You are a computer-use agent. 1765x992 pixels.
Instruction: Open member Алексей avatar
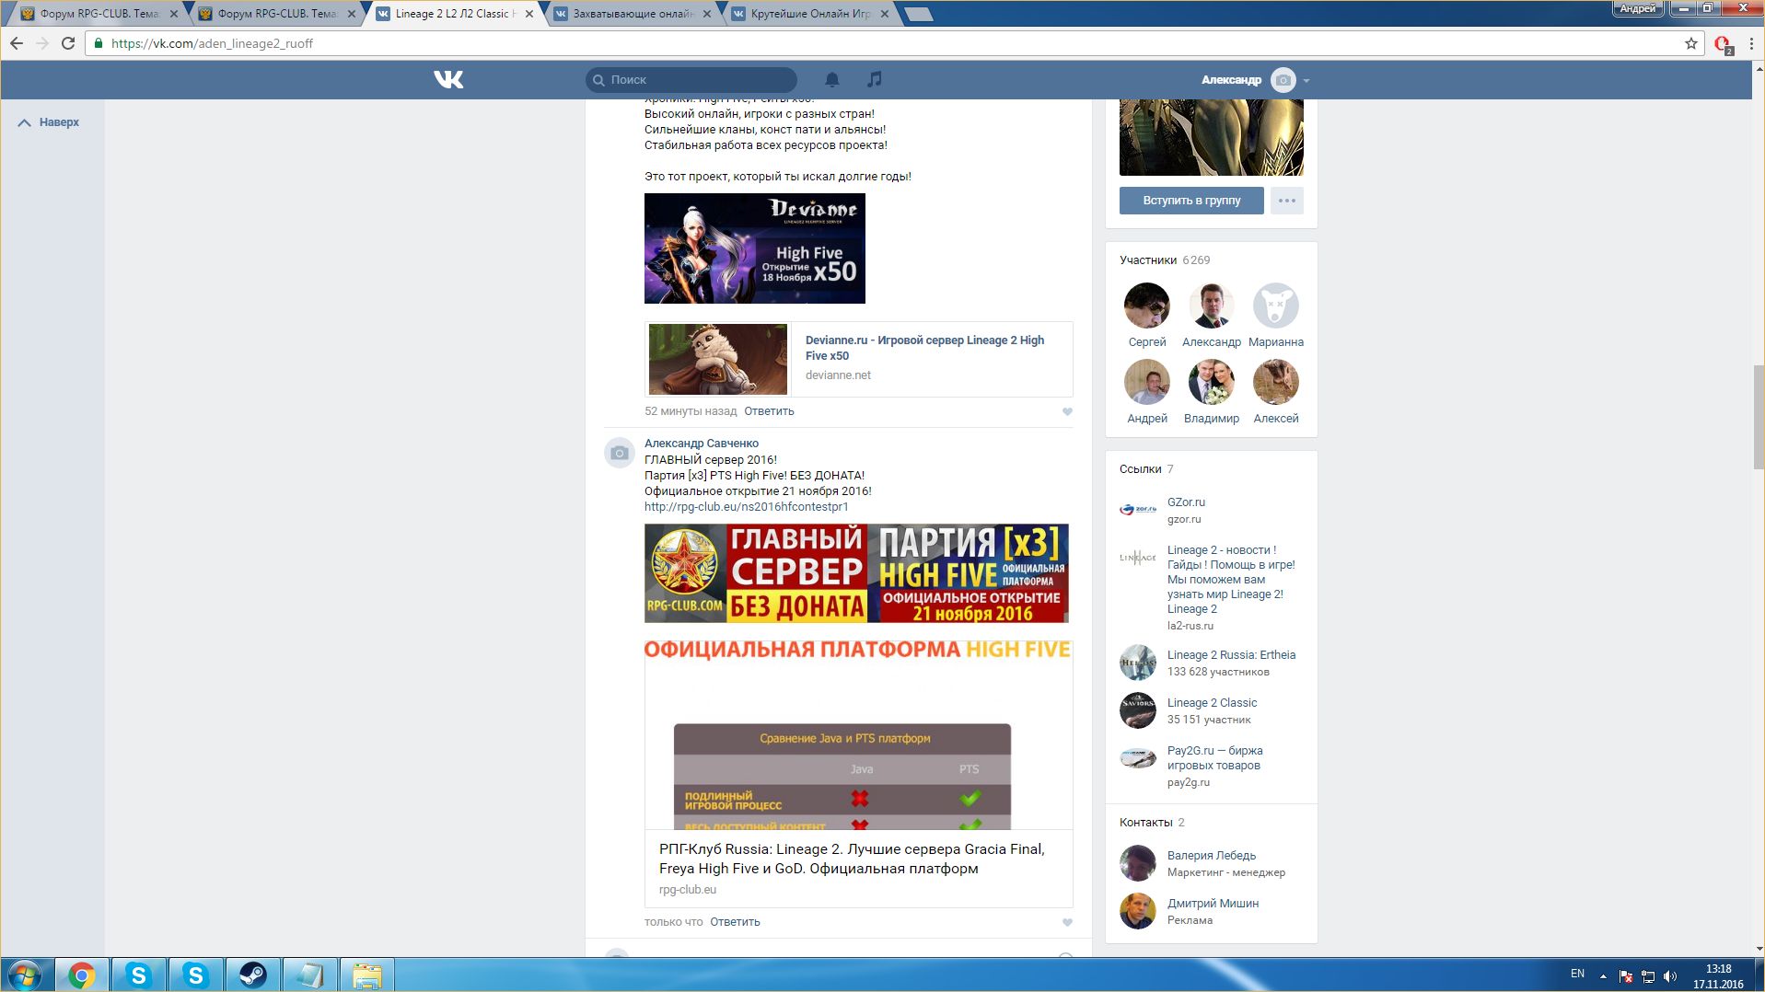1276,382
